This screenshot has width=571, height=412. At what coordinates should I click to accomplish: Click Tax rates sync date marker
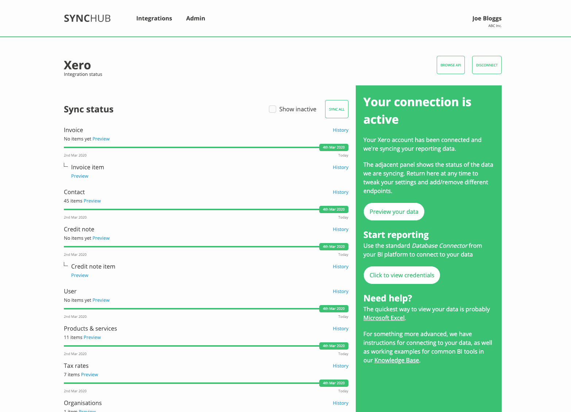coord(334,383)
